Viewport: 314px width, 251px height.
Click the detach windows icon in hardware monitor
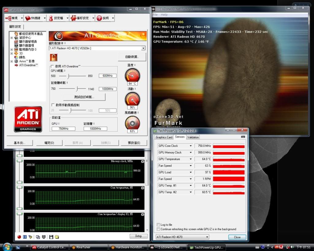[38, 237]
